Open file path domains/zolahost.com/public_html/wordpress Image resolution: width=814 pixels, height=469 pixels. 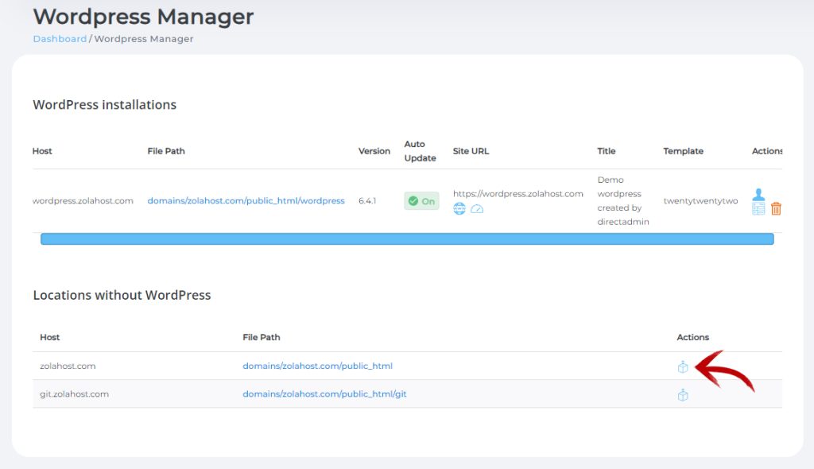[246, 200]
